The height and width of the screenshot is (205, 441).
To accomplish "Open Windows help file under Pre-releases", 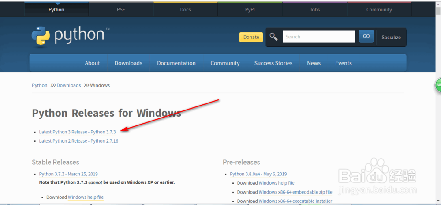I will pos(277,183).
